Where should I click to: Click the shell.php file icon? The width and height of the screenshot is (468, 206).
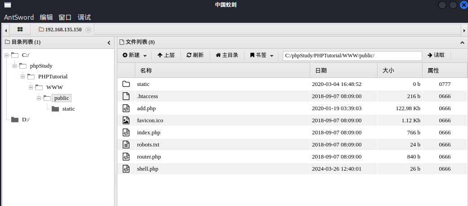click(x=126, y=169)
